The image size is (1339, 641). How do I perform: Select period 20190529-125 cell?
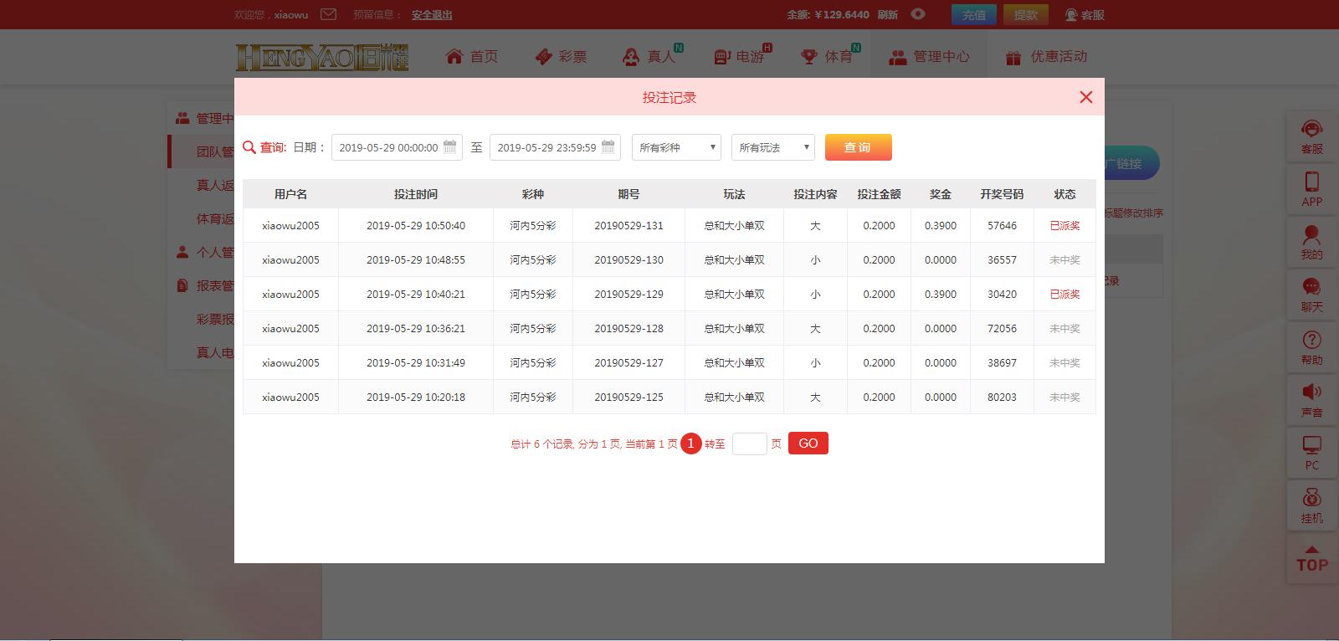click(x=628, y=397)
